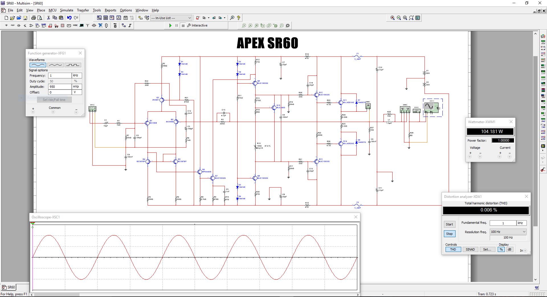
Task: Click the probe settings gear icon
Action: click(x=288, y=25)
